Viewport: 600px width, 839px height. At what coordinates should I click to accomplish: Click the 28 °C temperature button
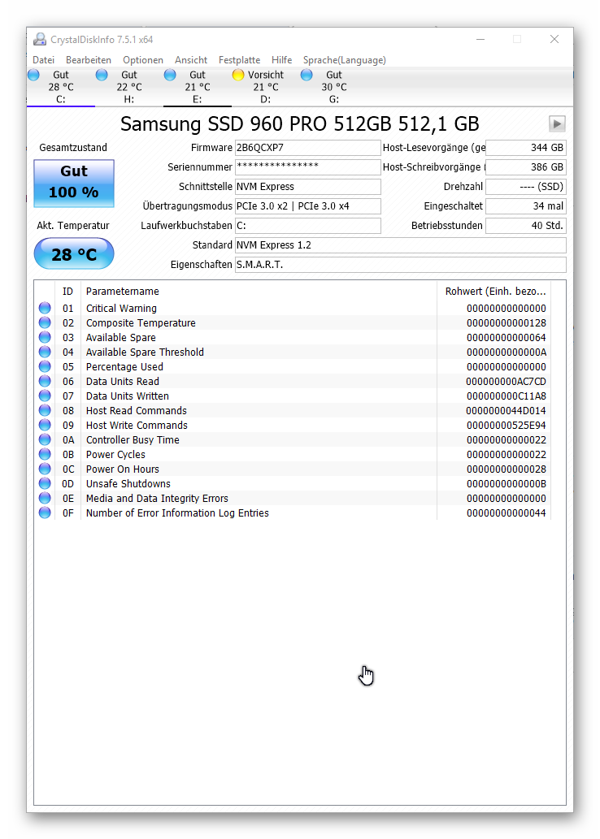74,253
